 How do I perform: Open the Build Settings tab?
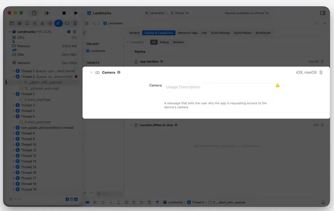(x=220, y=33)
